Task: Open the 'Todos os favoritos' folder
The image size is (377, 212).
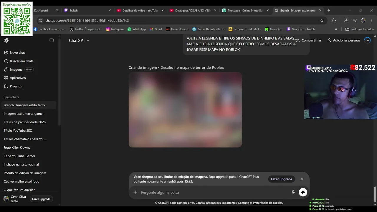Action: tap(360, 29)
